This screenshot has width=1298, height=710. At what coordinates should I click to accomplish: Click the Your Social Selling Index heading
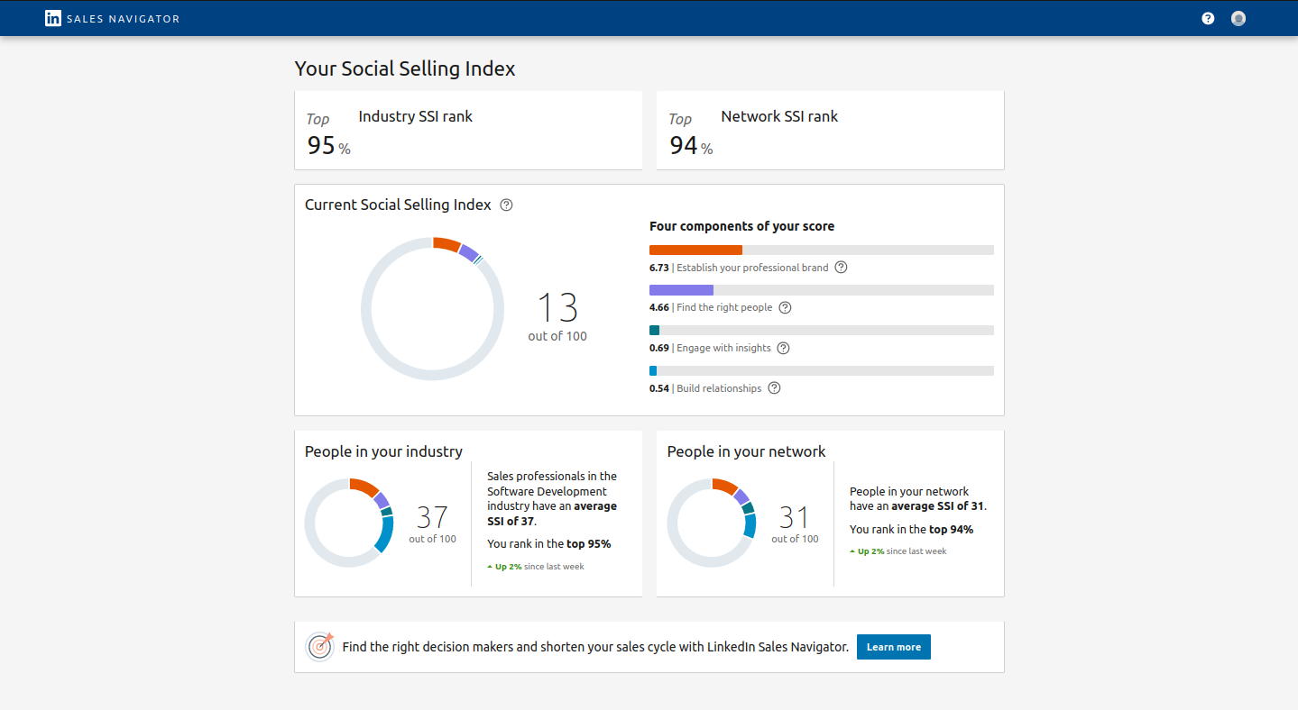(405, 68)
